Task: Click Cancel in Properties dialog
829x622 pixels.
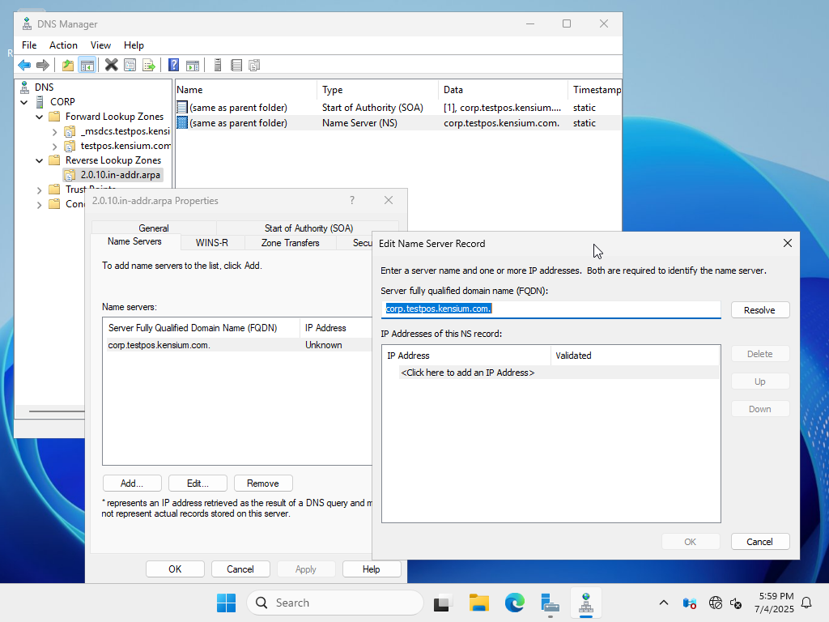Action: pos(240,569)
